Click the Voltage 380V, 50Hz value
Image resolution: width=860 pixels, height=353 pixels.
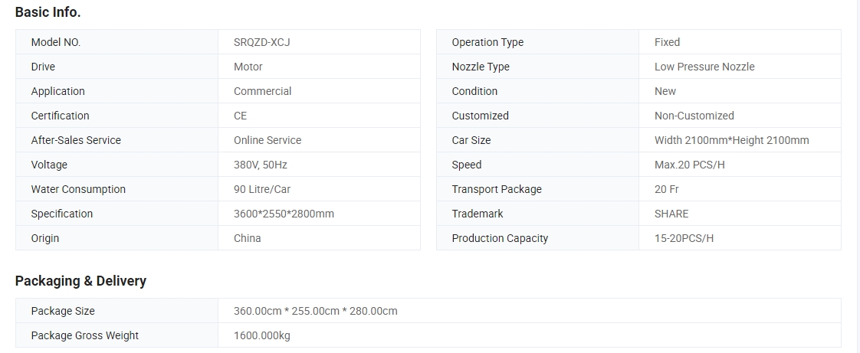[261, 165]
